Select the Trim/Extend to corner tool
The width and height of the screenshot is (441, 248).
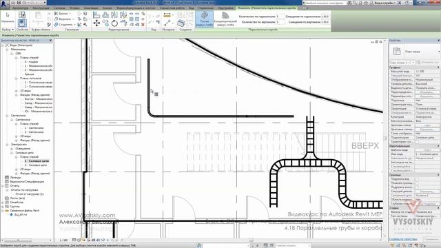[x=123, y=23]
